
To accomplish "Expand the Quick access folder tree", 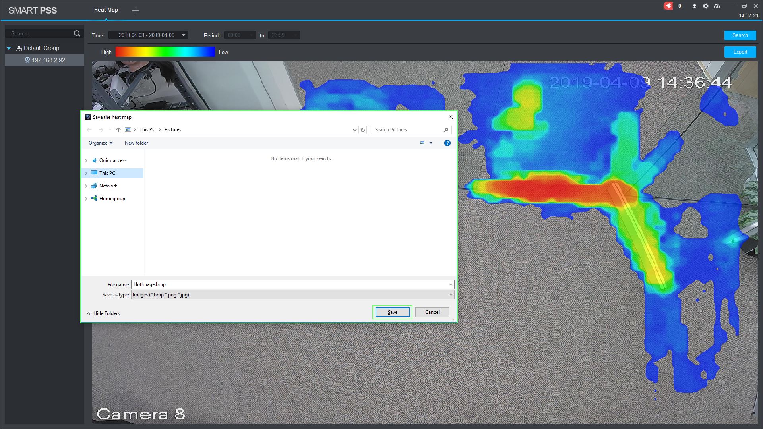I will (x=86, y=160).
